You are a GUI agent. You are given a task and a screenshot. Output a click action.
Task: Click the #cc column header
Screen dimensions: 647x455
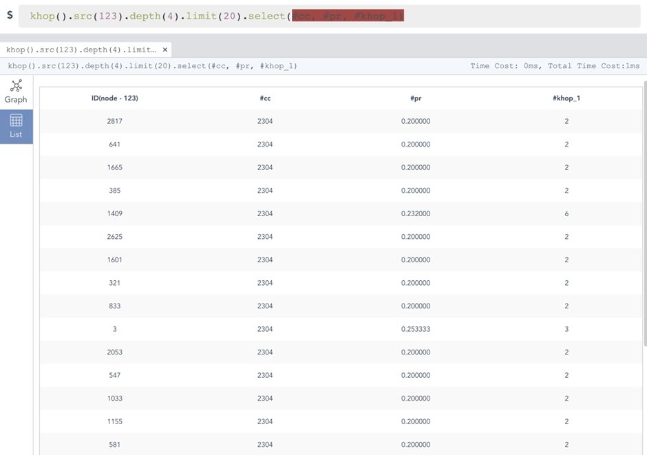click(x=265, y=98)
